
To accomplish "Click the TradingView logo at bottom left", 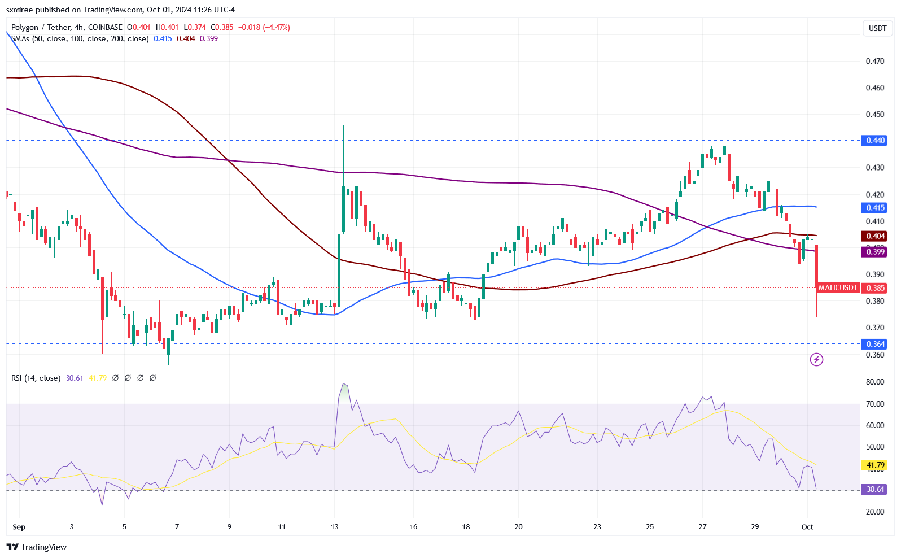I will pyautogui.click(x=37, y=547).
